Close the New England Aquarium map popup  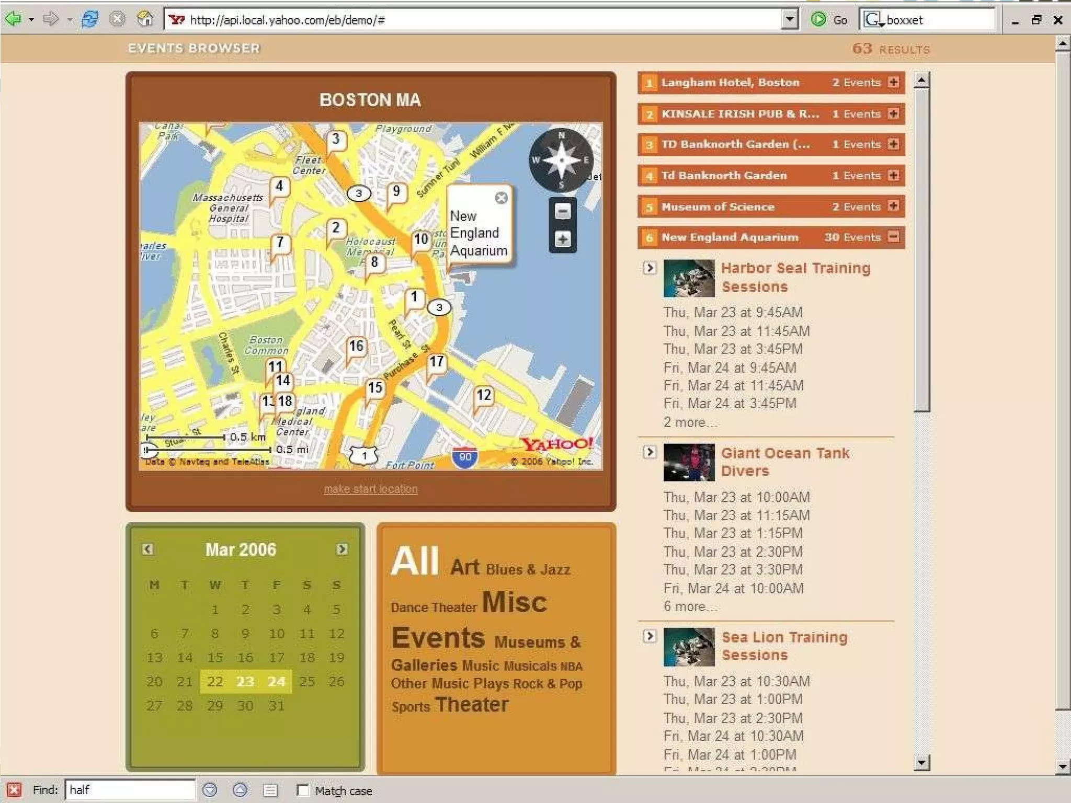[x=501, y=198]
